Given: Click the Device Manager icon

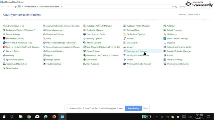Looking at the screenshot, I should (4, 34).
